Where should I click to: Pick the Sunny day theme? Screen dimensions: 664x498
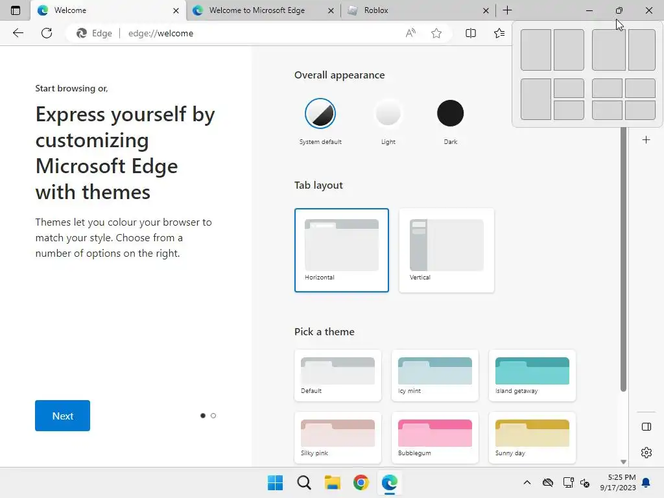(532, 438)
